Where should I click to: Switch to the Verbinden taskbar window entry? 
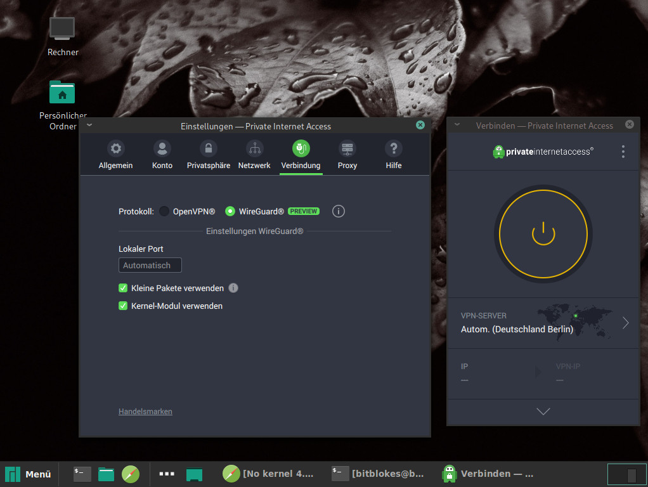(x=488, y=474)
